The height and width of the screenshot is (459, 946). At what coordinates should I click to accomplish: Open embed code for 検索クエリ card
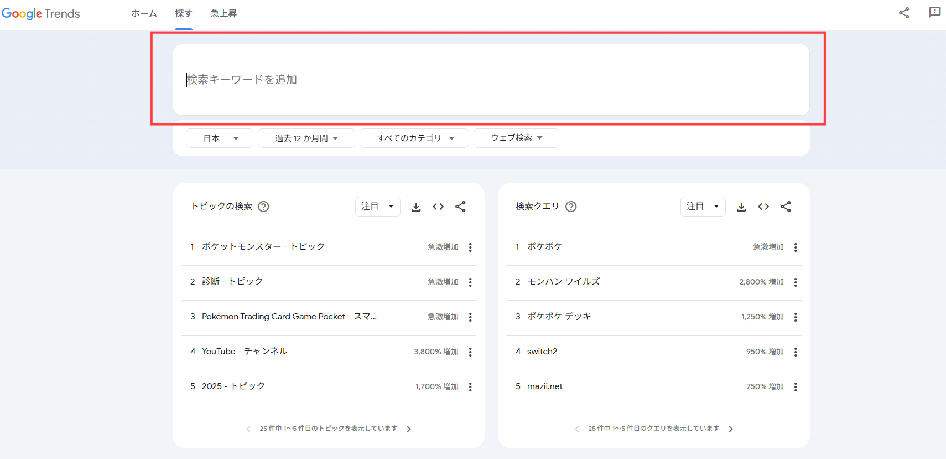pos(763,207)
